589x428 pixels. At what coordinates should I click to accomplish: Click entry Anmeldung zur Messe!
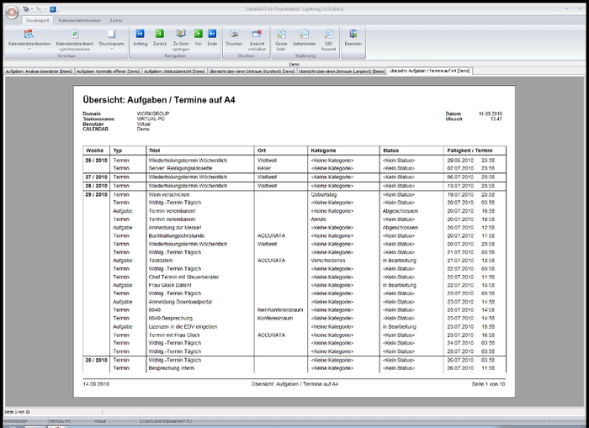tap(175, 228)
